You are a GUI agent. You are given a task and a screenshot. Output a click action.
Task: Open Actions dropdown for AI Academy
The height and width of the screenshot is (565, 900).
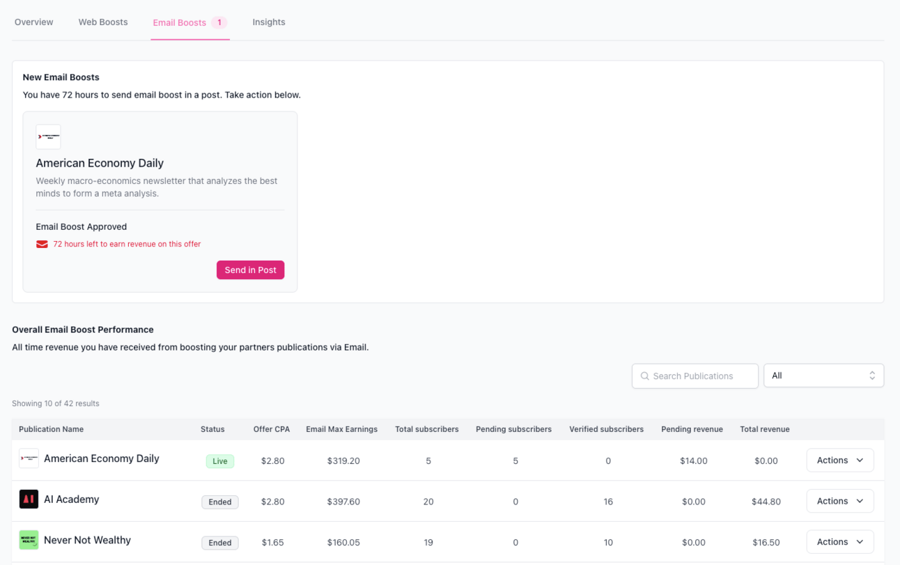(x=840, y=501)
